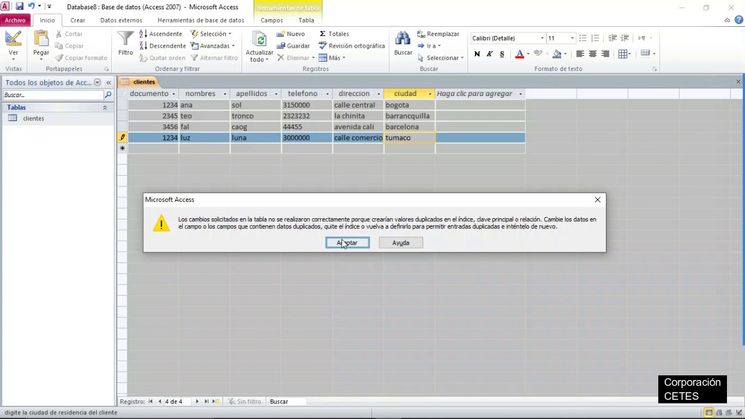The height and width of the screenshot is (419, 745).
Task: Open the Ir a dropdown
Action: (x=429, y=46)
